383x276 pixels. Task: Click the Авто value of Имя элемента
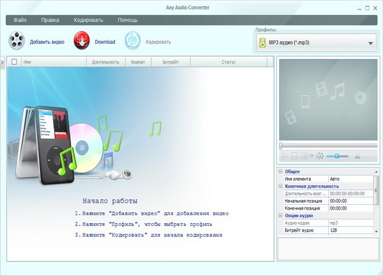click(x=351, y=179)
